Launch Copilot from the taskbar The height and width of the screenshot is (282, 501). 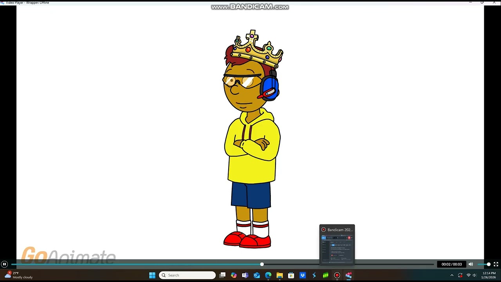click(x=234, y=275)
